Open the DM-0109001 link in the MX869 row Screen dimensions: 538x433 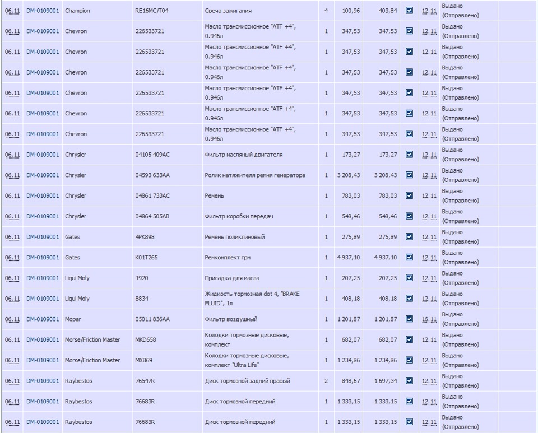(43, 360)
